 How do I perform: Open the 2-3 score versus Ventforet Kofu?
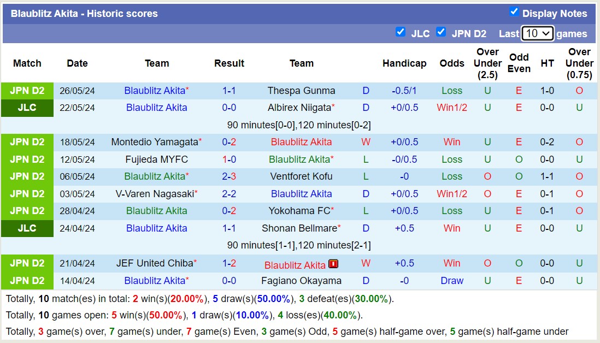(x=229, y=176)
